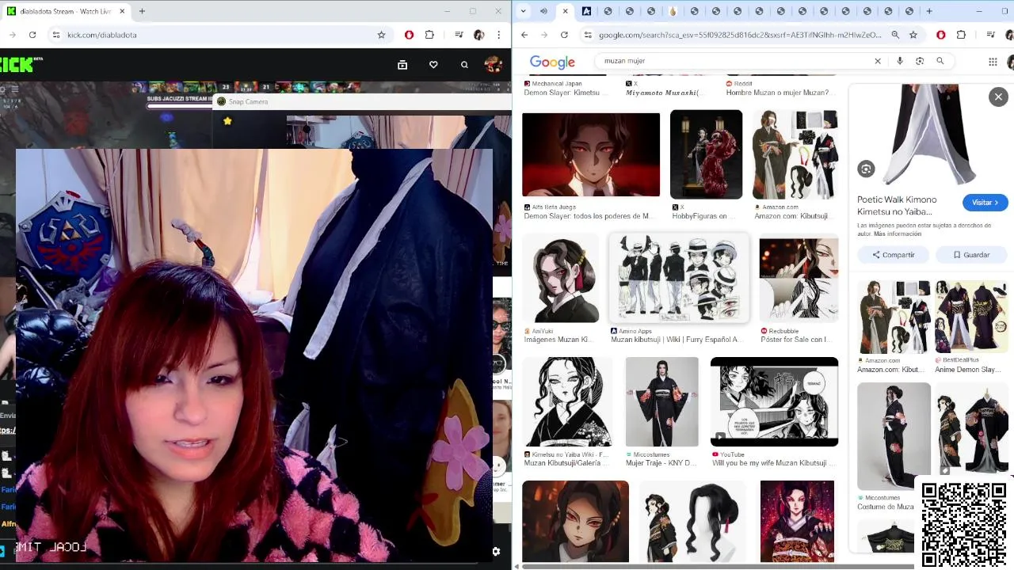Click the Compartir button
This screenshot has height=570, width=1014.
[x=893, y=255]
